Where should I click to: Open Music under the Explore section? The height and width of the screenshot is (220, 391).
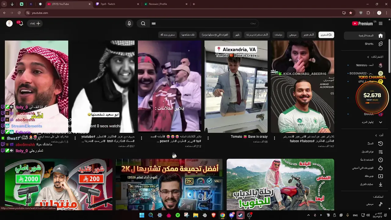pos(364,204)
